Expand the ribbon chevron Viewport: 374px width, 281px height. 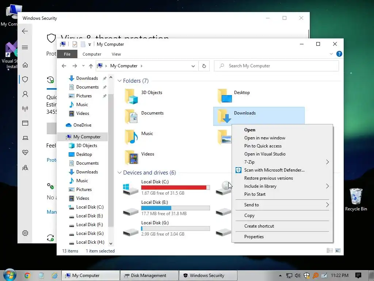[x=331, y=54]
